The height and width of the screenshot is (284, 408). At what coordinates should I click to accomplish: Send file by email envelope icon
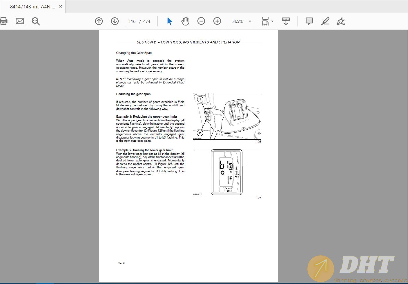point(20,21)
